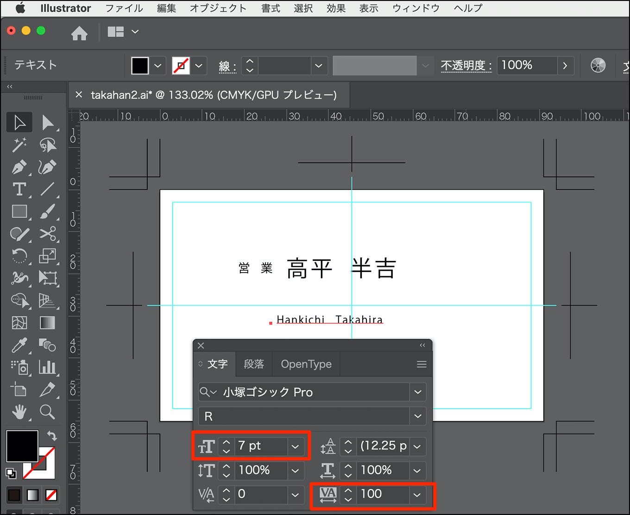Click the large black fill swatch in toolbar

22,446
